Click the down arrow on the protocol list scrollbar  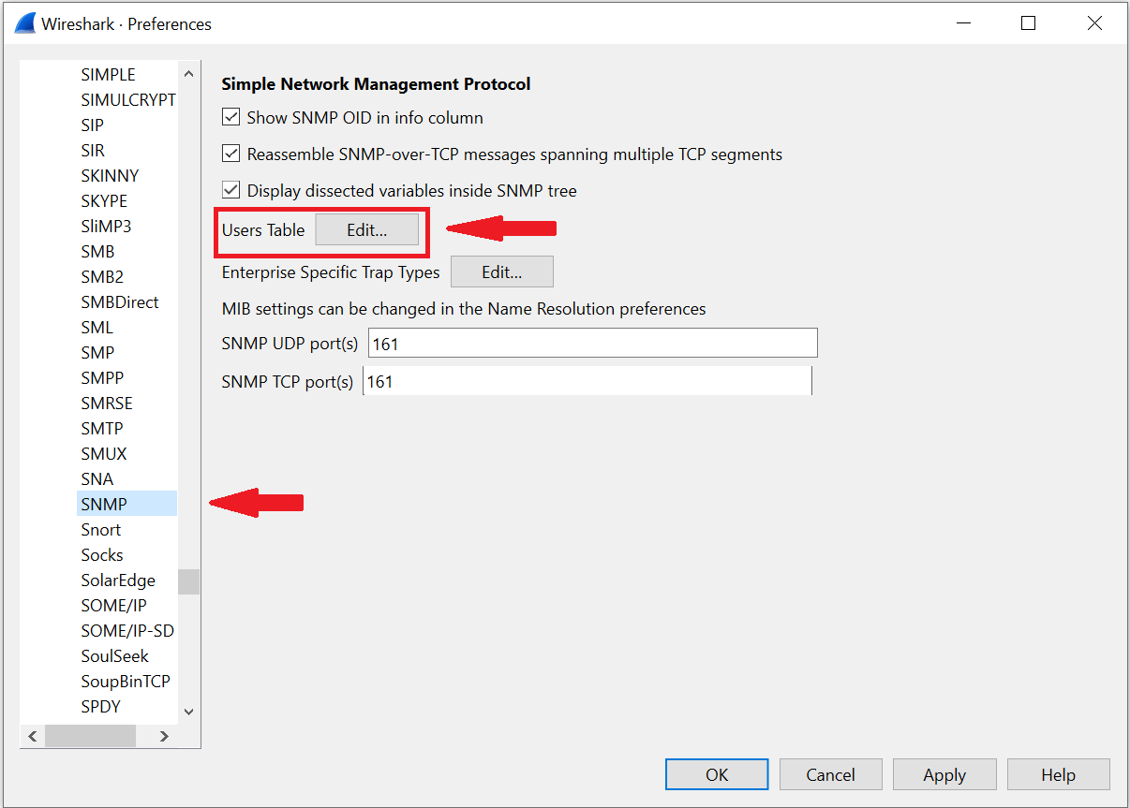(x=188, y=712)
